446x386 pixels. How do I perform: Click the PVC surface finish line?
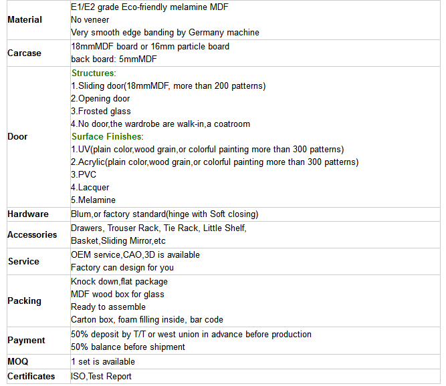(x=84, y=174)
